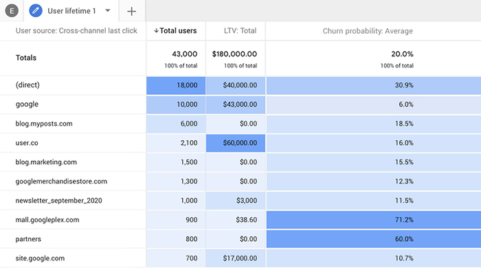Click the $43,000.00 LTV cell
The height and width of the screenshot is (268, 481).
(x=236, y=104)
